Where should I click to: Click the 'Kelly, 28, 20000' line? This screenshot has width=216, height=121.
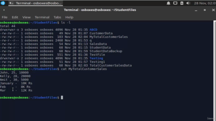tap(15, 76)
